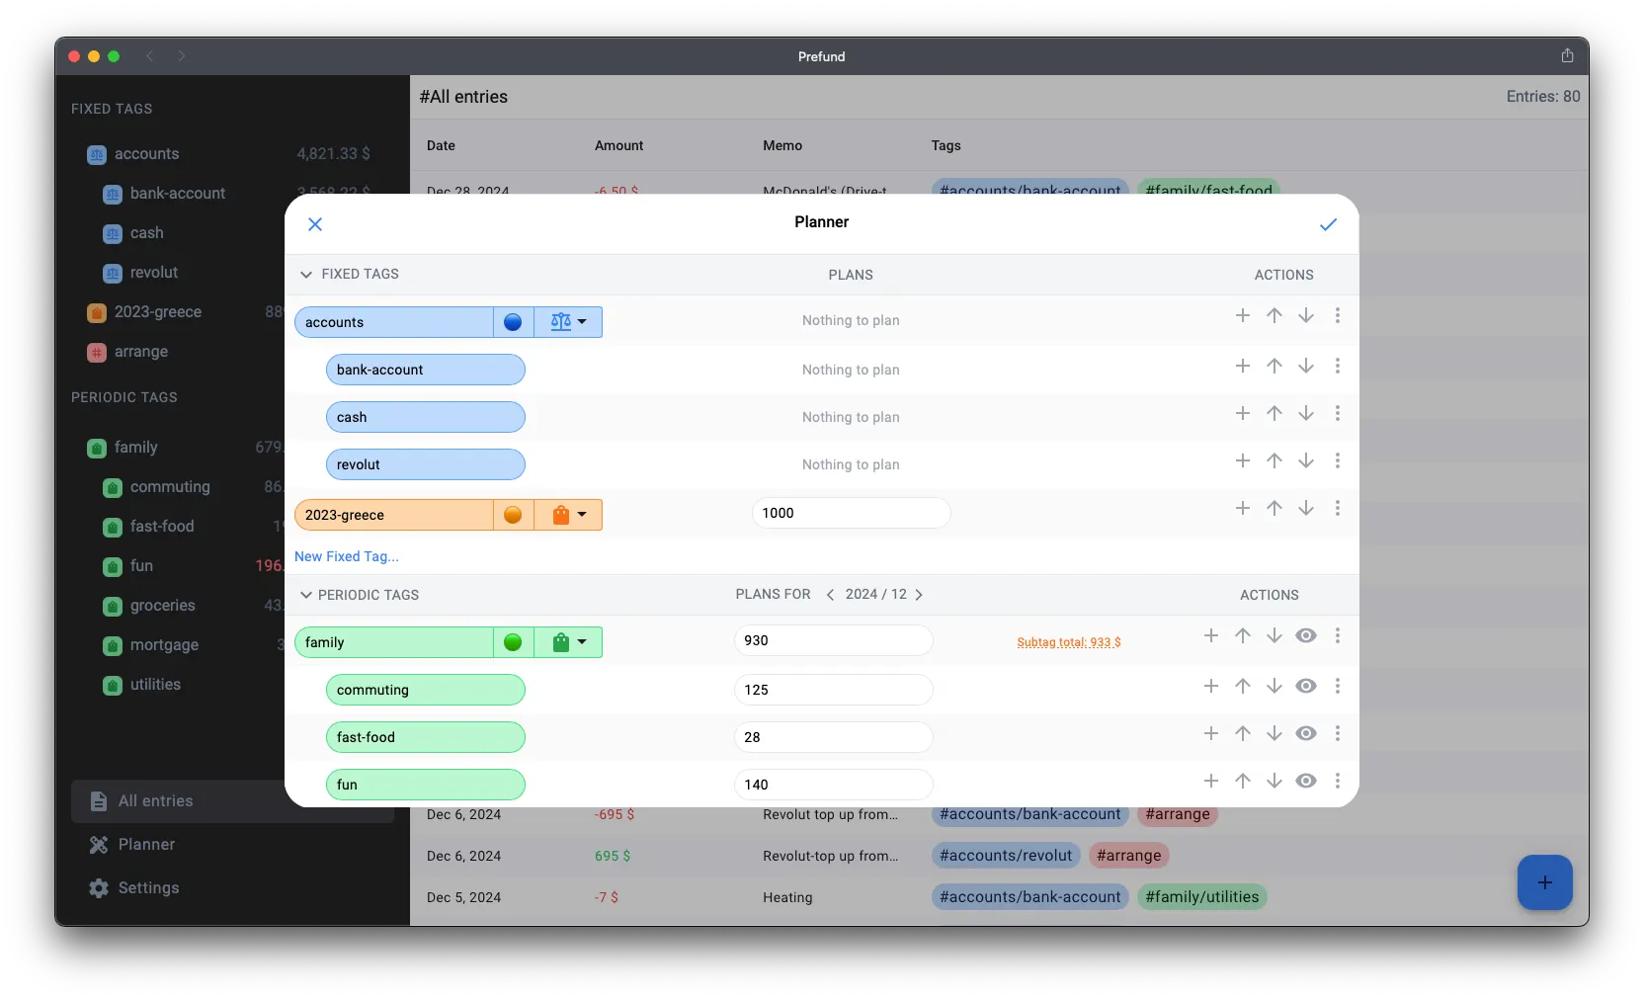Open family tag icon dropdown
1644x999 pixels.
(568, 642)
